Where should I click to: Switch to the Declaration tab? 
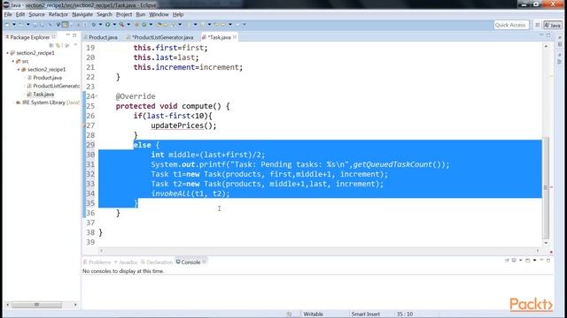157,262
